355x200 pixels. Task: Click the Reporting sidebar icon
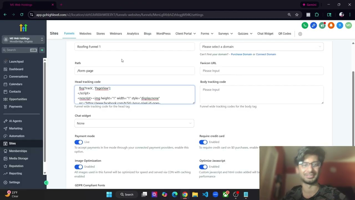[x=6, y=174]
